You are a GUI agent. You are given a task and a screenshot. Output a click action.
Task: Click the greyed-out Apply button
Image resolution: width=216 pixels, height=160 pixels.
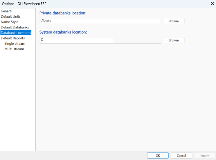[x=205, y=155]
